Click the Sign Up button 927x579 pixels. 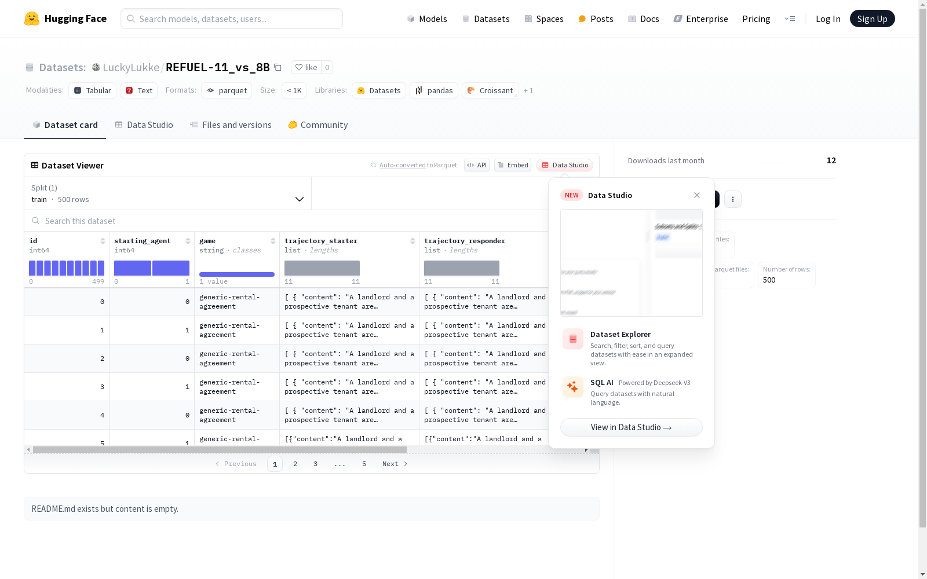click(873, 19)
